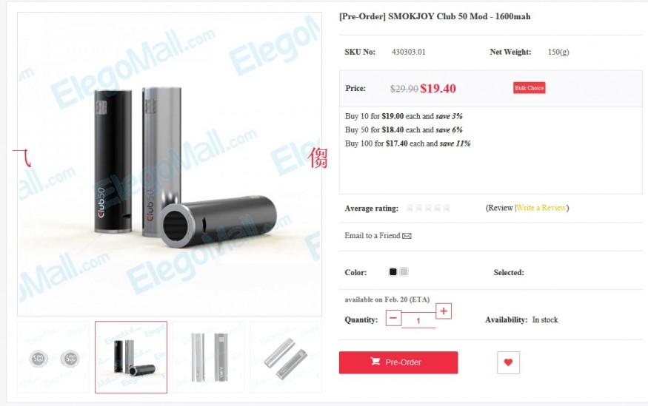Image resolution: width=648 pixels, height=406 pixels.
Task: Select the first thumbnail showing button tops
Action: coord(53,357)
